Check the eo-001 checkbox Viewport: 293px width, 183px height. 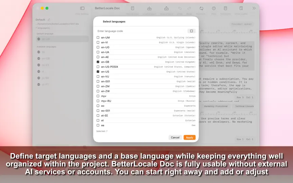[x=98, y=110]
